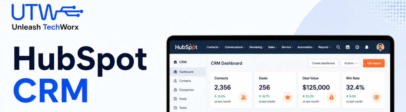This screenshot has width=406, height=112.
Task: Click the CRM home icon in sidebar
Action: [175, 62]
